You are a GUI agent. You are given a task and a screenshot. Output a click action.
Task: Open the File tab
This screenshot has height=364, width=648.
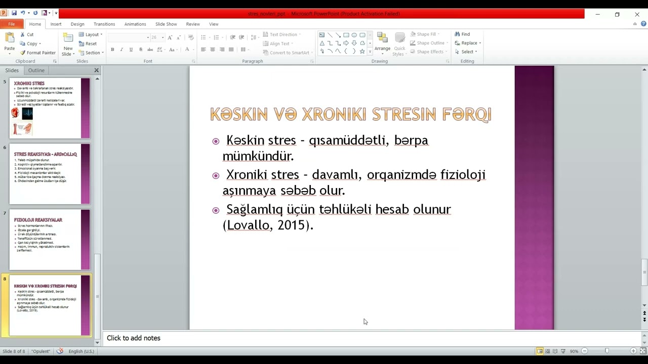[11, 24]
